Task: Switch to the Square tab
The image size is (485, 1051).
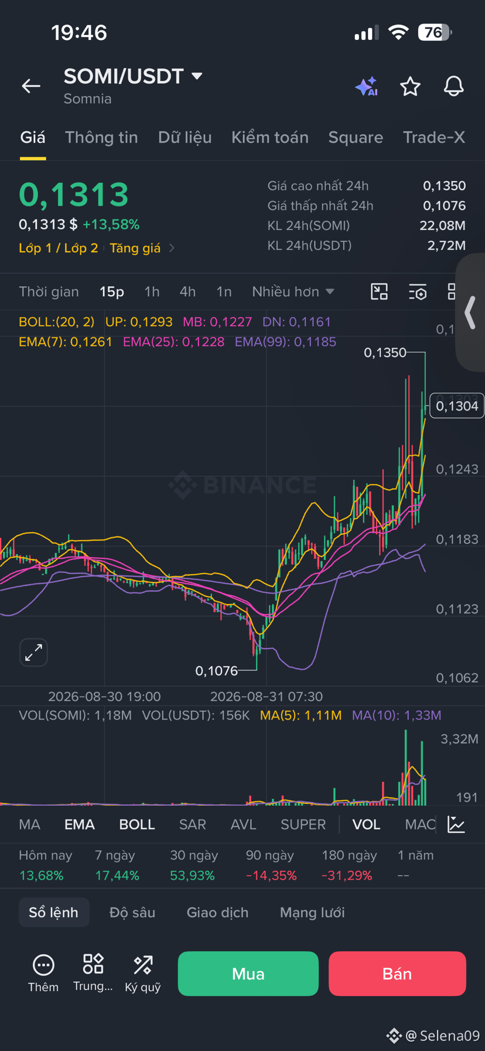Action: pyautogui.click(x=356, y=138)
